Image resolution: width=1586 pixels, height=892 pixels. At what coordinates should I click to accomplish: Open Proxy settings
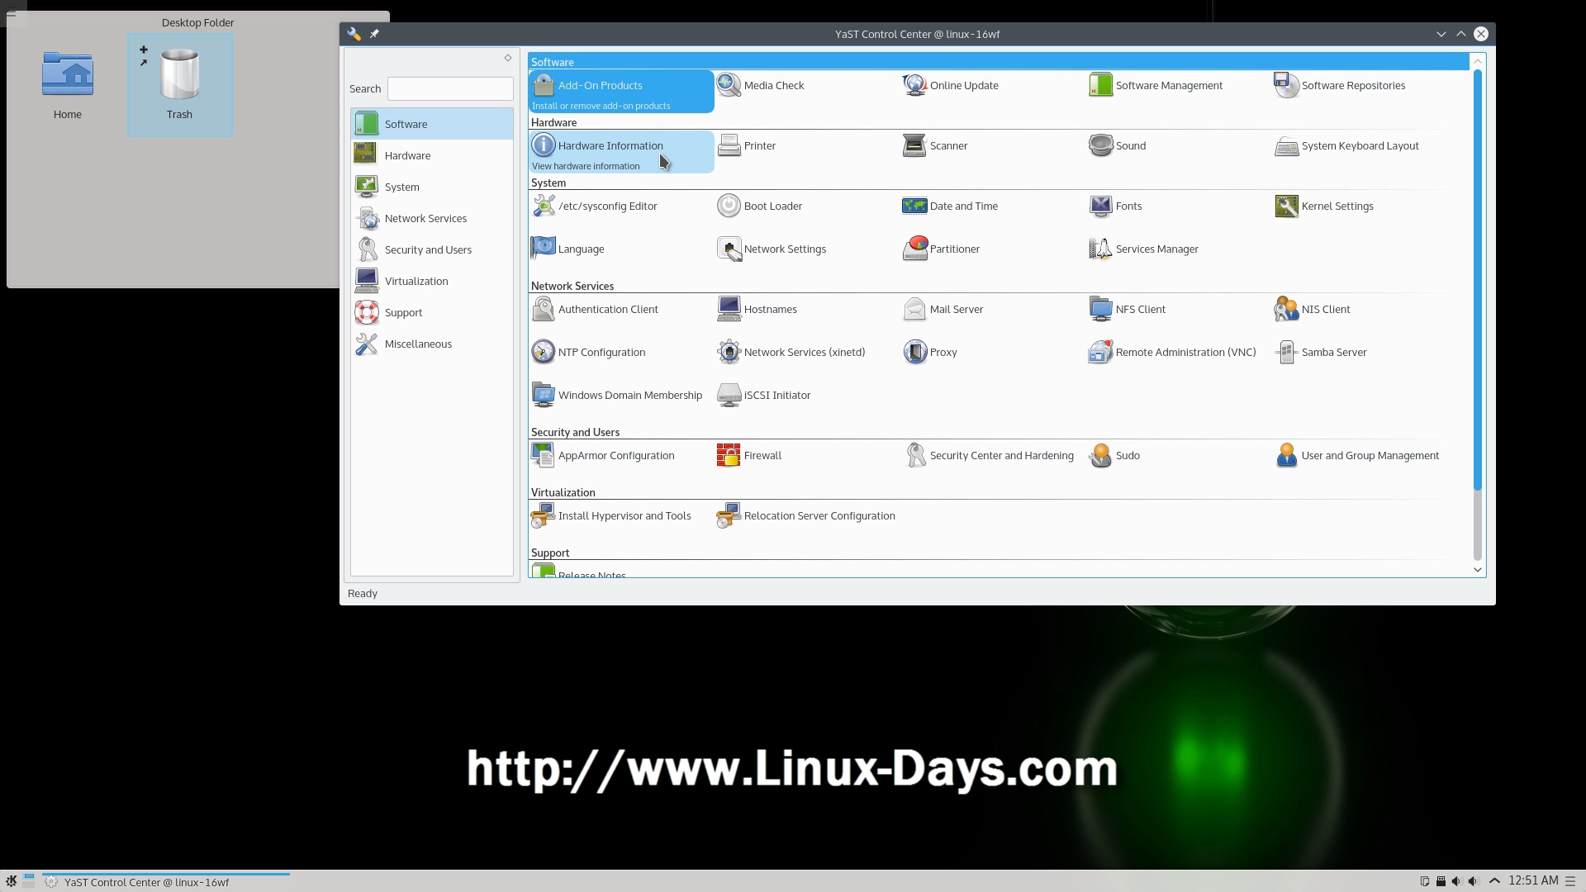pyautogui.click(x=930, y=352)
